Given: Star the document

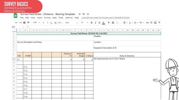Looking at the screenshot, I should [79, 14].
